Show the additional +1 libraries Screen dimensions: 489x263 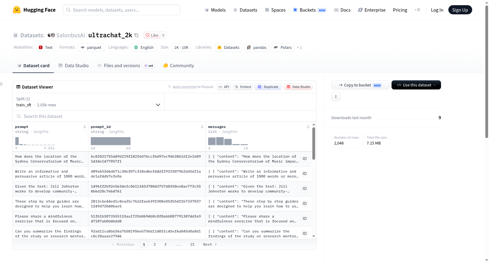point(300,48)
